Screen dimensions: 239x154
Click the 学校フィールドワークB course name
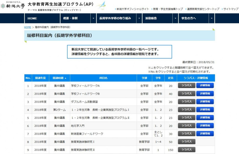[x=85, y=94]
